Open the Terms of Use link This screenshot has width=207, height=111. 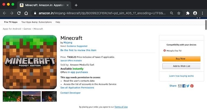[x=121, y=107]
